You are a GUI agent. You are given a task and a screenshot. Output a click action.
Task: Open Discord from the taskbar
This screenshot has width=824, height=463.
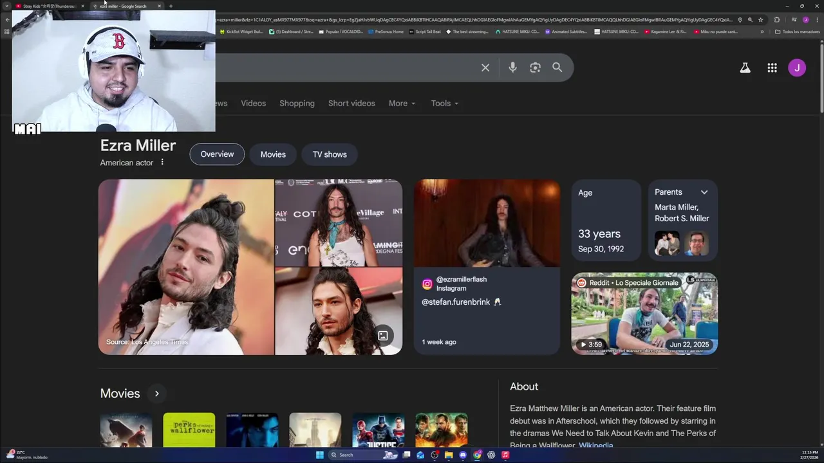click(x=463, y=455)
